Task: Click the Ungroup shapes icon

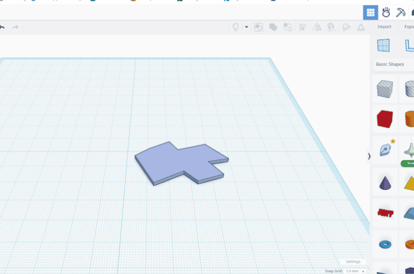Action: [288, 27]
